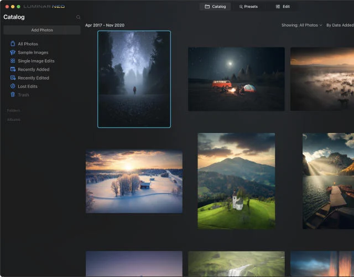Click the magic wand Presets icon
This screenshot has height=277, width=354.
(x=241, y=7)
